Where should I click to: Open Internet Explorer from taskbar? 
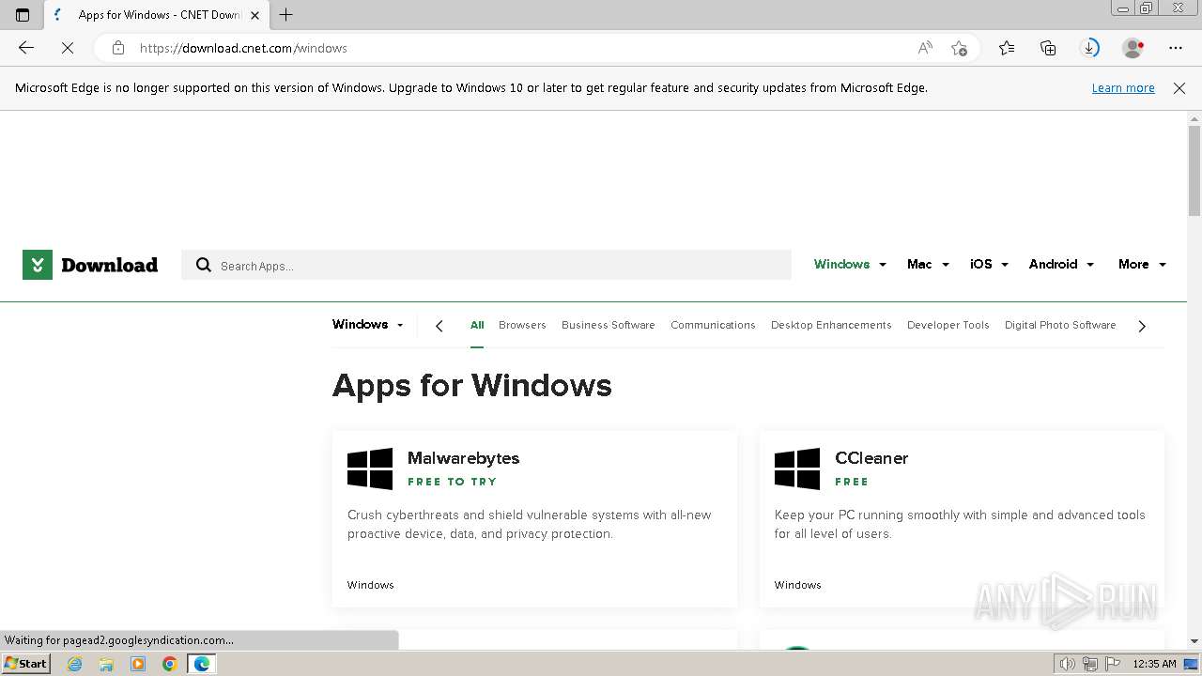coord(75,664)
